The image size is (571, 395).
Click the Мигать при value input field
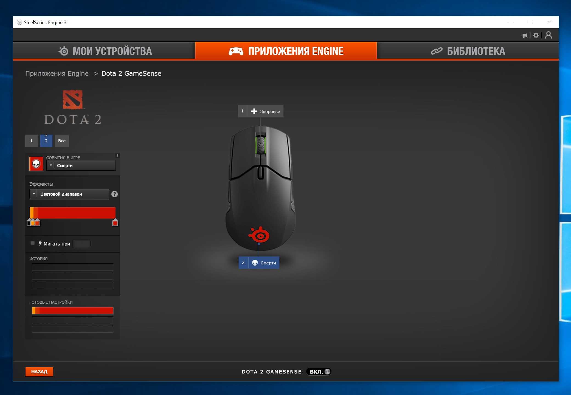[x=81, y=244]
